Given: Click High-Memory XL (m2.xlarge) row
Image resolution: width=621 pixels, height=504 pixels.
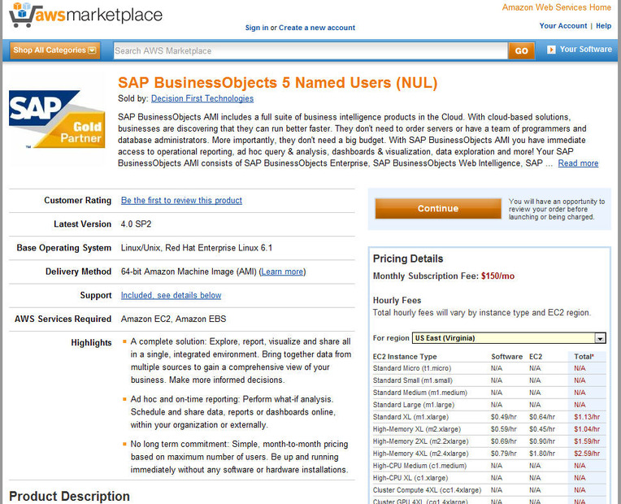Looking at the screenshot, I should pyautogui.click(x=489, y=429).
